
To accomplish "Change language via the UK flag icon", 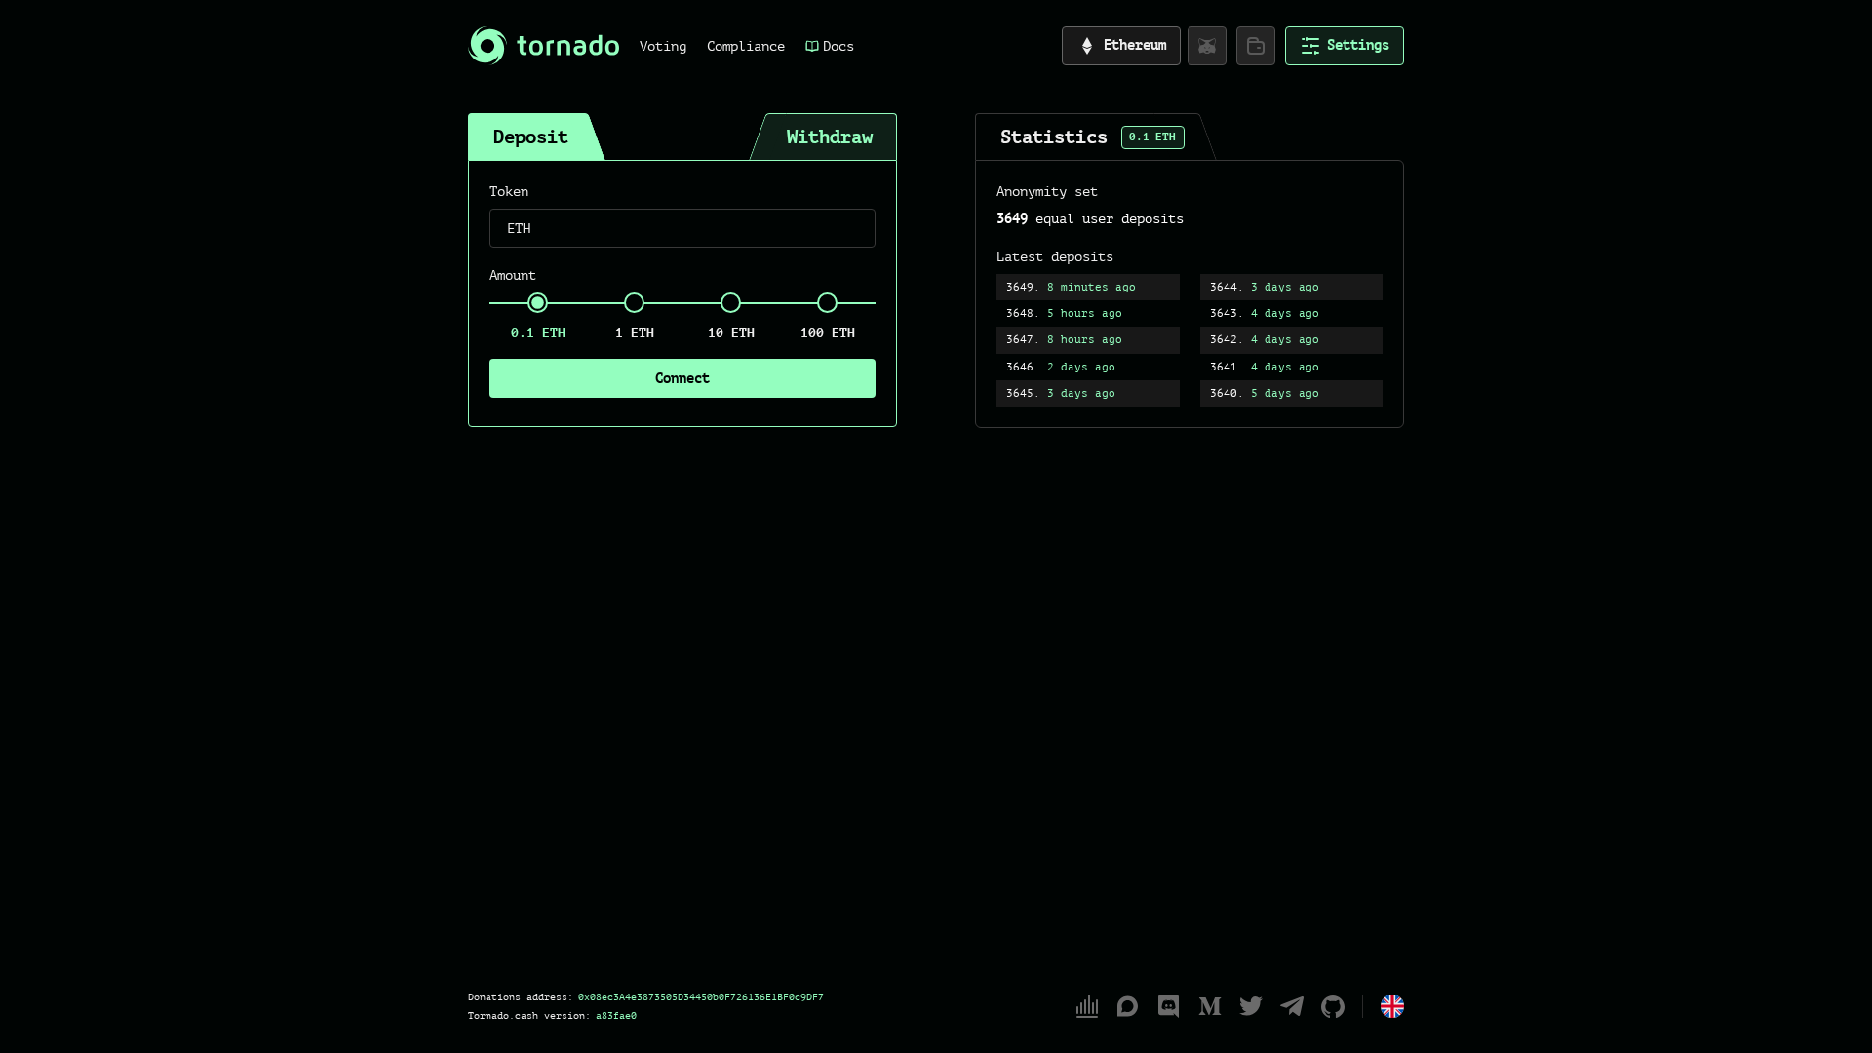I will [1392, 1006].
